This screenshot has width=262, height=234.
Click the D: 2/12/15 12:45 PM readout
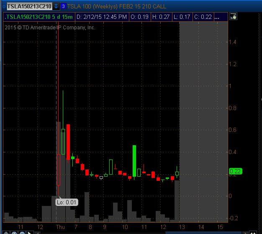coord(102,17)
